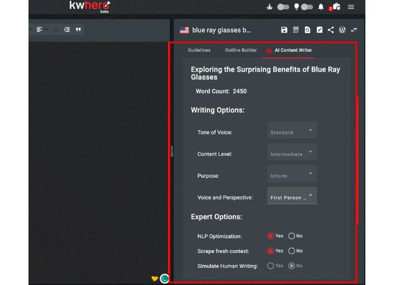Click the text align icon in editor toolbar
The height and width of the screenshot is (285, 399).
point(39,30)
